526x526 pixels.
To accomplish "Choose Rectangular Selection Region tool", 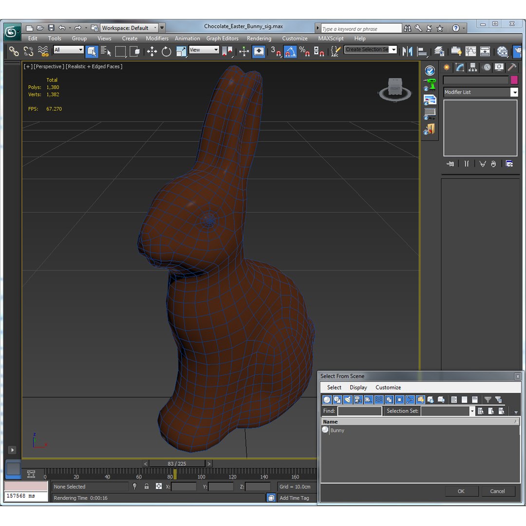I will (x=120, y=51).
